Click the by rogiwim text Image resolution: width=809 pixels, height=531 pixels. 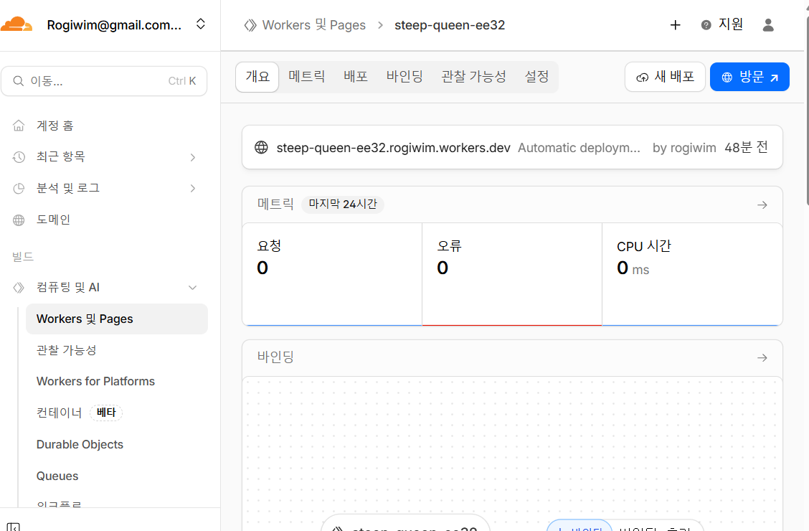(684, 148)
